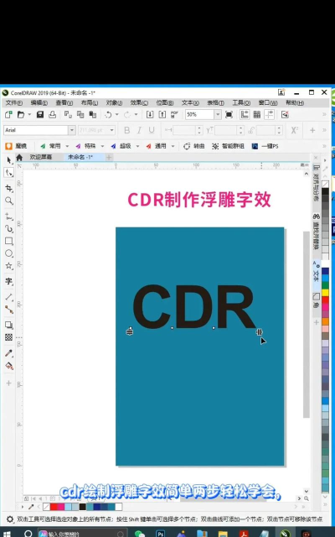Image resolution: width=335 pixels, height=537 pixels.
Task: Toggle Italic text formatting
Action: [139, 130]
